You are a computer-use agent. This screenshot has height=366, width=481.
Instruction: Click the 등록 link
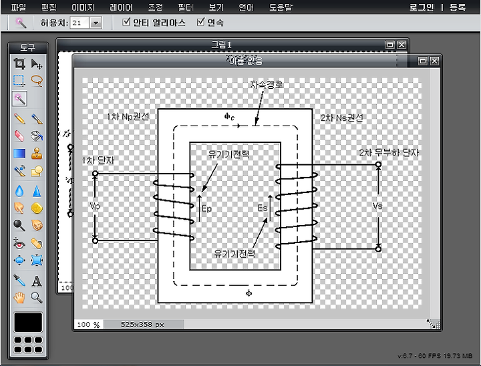pyautogui.click(x=458, y=7)
